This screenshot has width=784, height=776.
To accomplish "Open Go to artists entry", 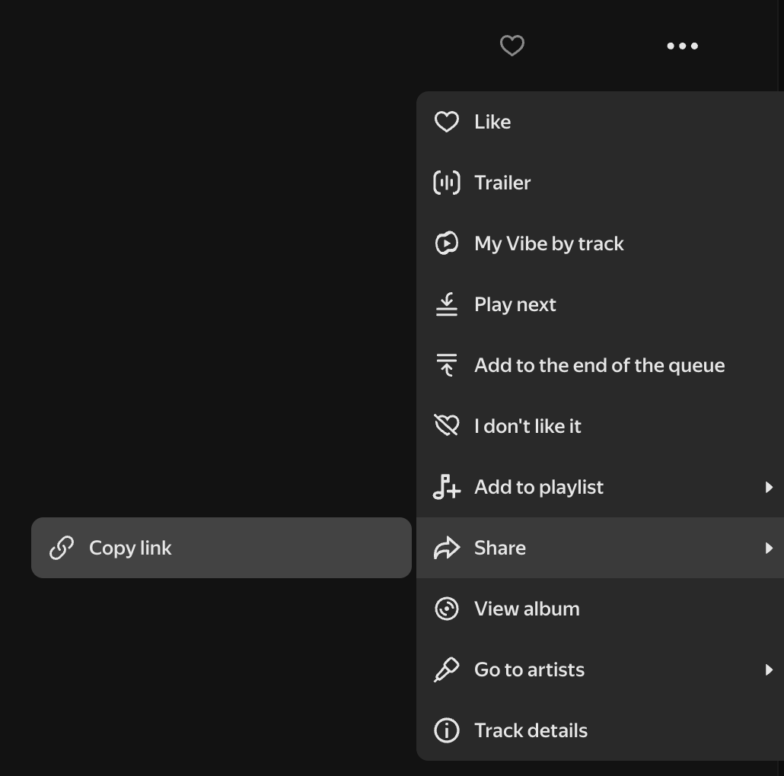I will click(x=600, y=670).
